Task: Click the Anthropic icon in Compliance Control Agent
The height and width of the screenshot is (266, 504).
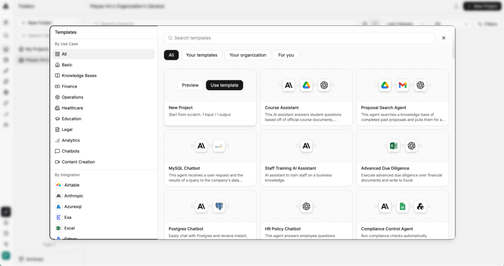Action: [385, 206]
